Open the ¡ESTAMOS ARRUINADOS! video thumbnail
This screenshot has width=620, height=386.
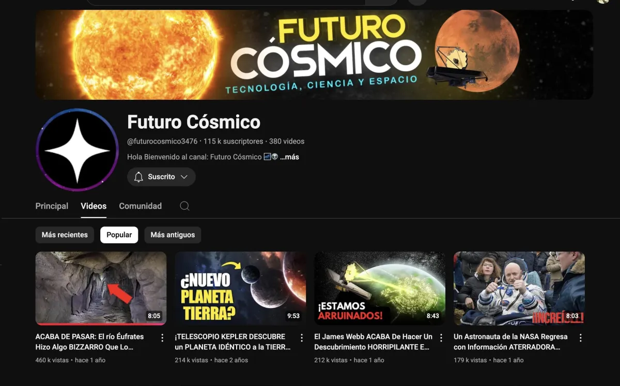(380, 288)
